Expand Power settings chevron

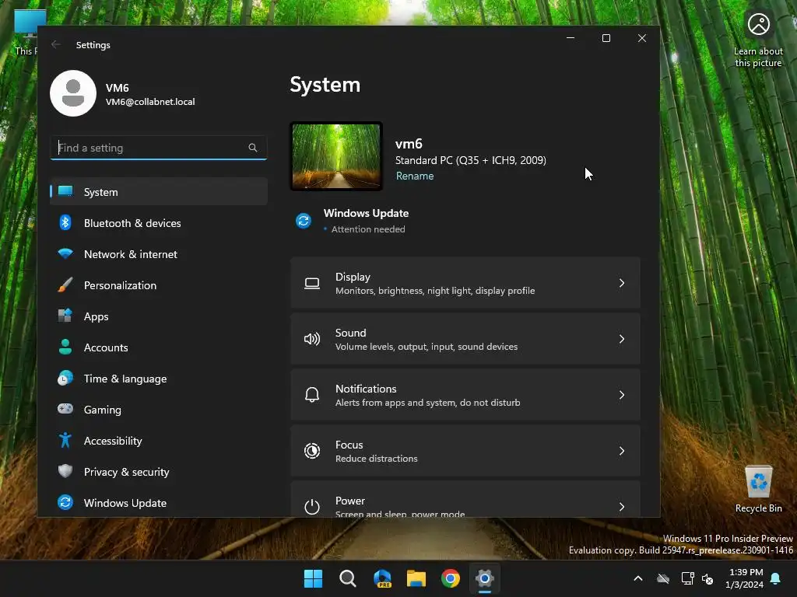click(x=622, y=507)
